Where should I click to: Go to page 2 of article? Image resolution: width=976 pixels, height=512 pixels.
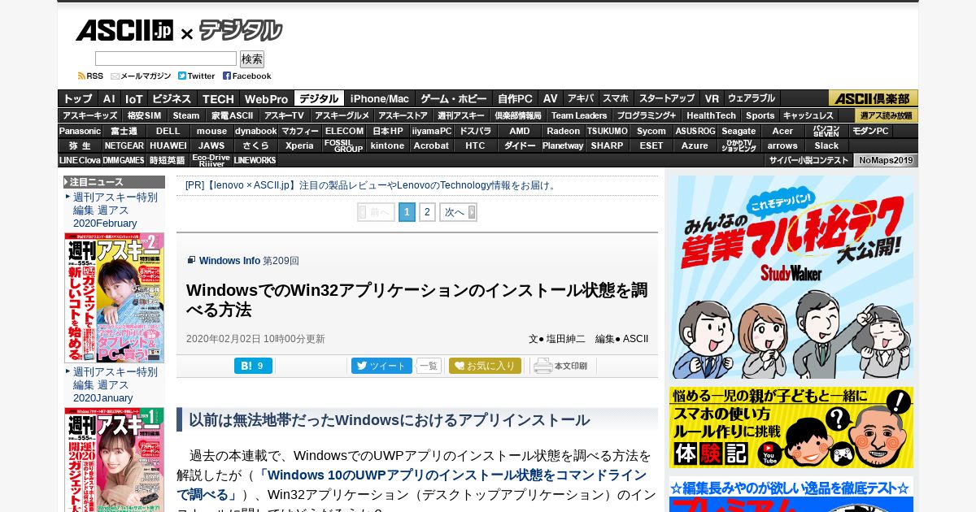click(427, 212)
